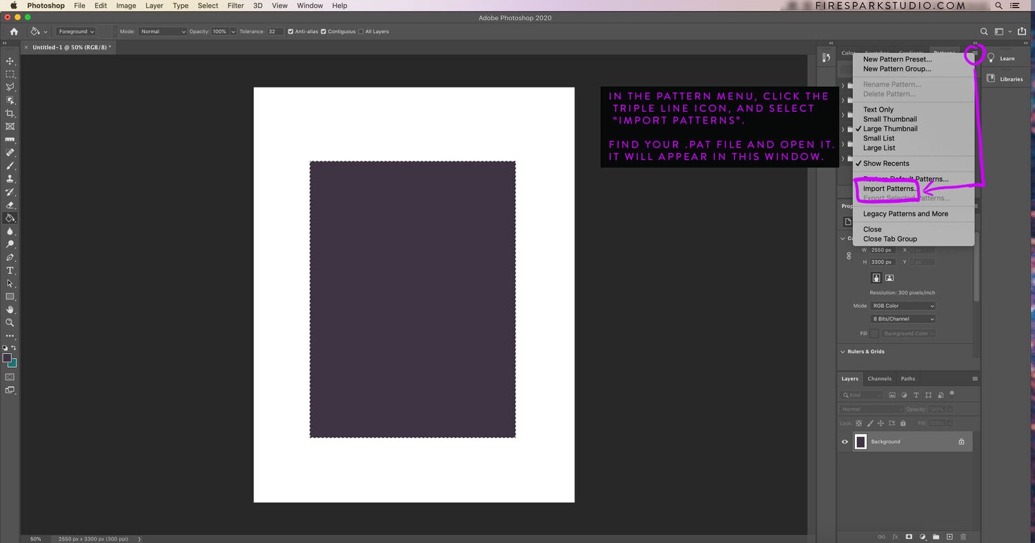The image size is (1035, 543).
Task: Select the Hand tool
Action: click(10, 310)
